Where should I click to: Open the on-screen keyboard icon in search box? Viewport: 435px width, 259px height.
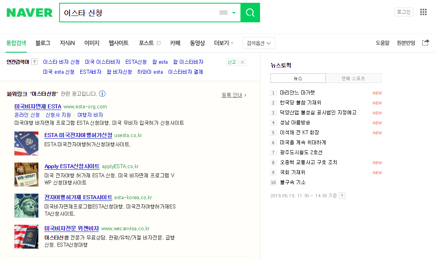(223, 12)
